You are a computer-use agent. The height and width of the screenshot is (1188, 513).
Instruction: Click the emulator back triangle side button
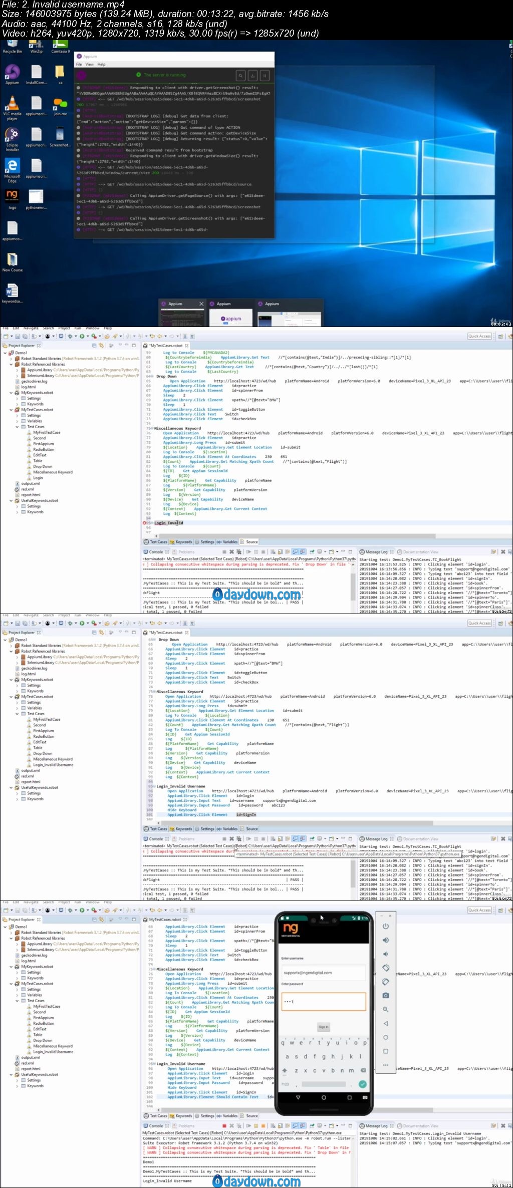point(385,1023)
